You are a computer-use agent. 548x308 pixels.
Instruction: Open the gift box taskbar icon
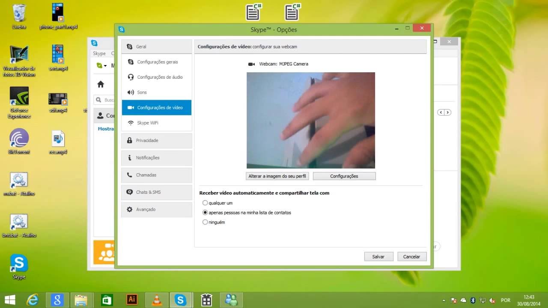click(x=207, y=300)
